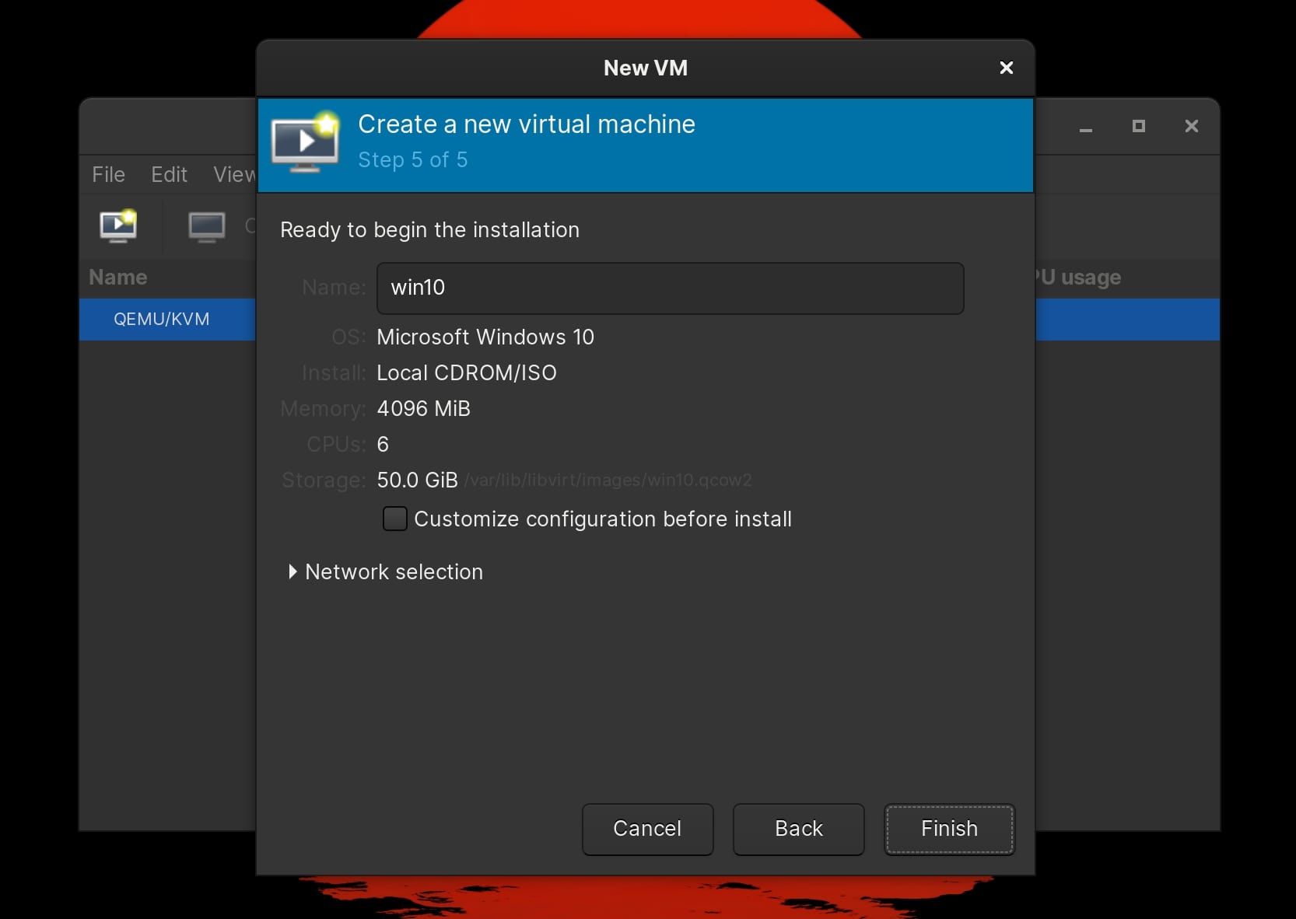Click 'Ready to begin the installation' text

[429, 230]
